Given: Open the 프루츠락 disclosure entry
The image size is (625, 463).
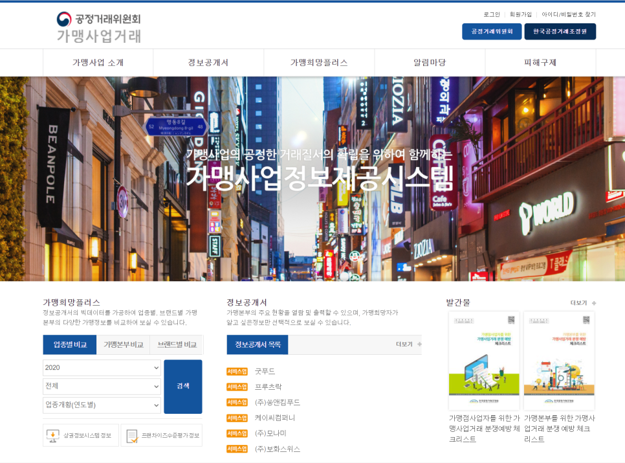Looking at the screenshot, I should click(x=268, y=387).
